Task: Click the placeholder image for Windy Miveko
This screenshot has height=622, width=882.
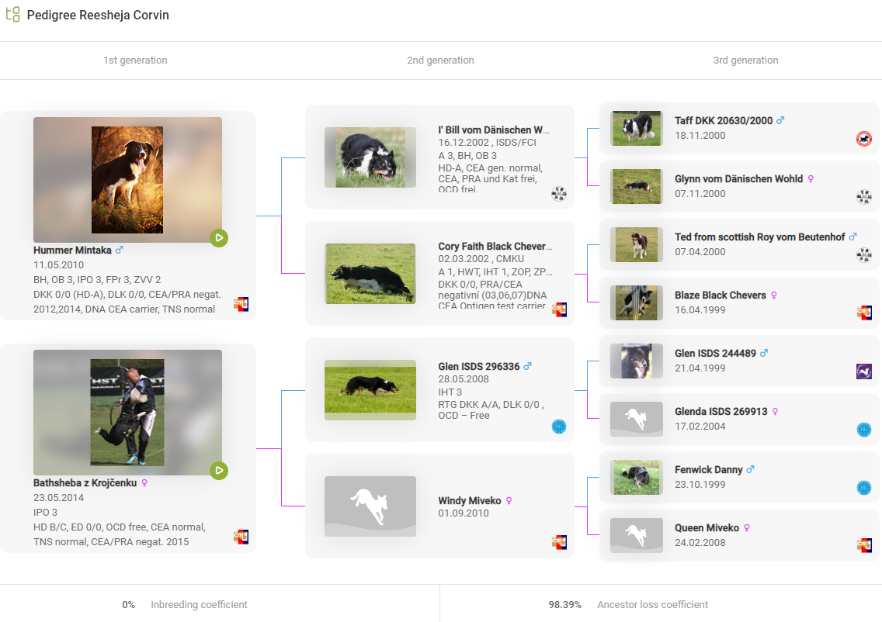Action: click(370, 506)
